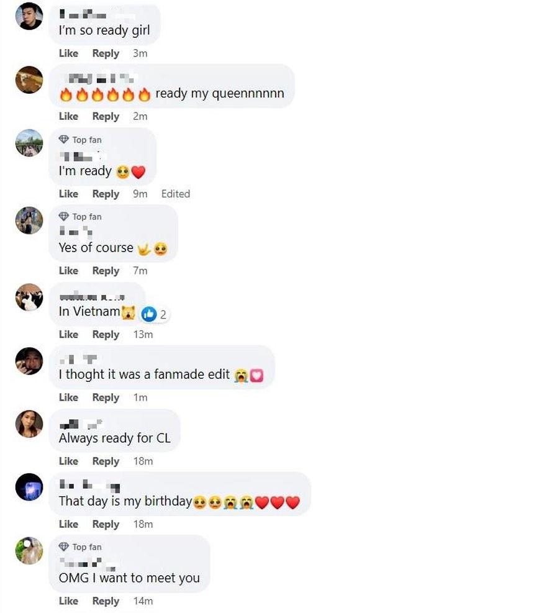This screenshot has width=534, height=613.
Task: Reply to the "ready my queennnnnn" comment
Action: tap(106, 116)
